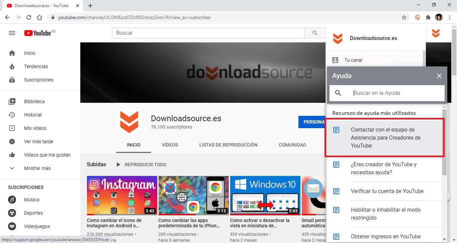Click the YouTube Buscar search field
457x243 pixels.
coord(208,33)
